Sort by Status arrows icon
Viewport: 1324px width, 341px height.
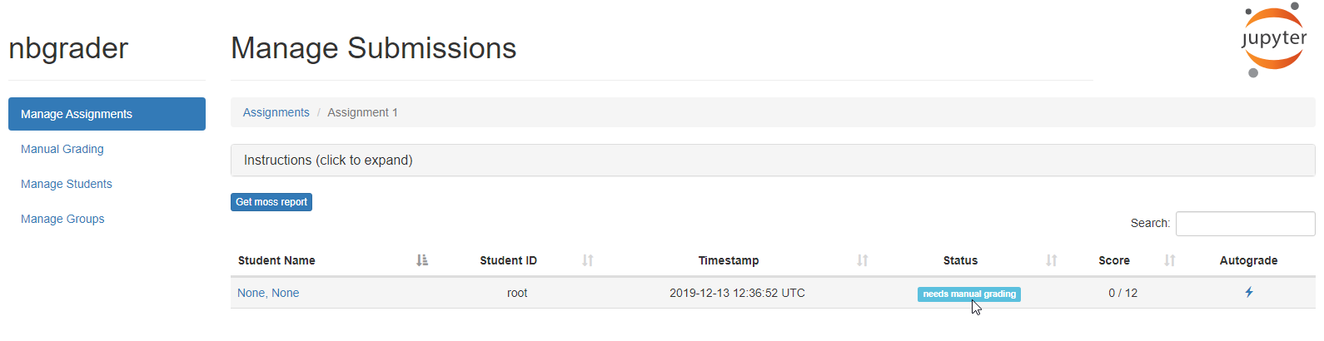point(1052,260)
